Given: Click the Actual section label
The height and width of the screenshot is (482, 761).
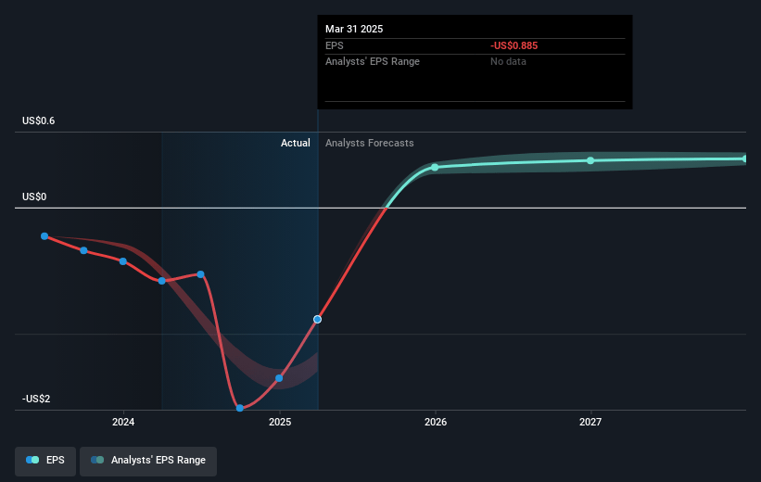Looking at the screenshot, I should coord(296,144).
